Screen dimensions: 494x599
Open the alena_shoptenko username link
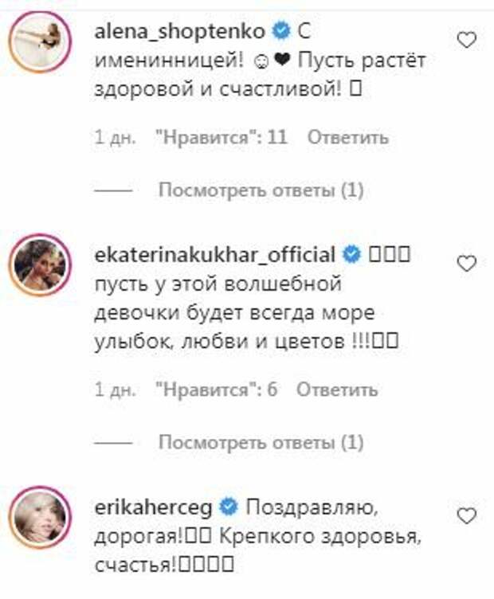[179, 32]
